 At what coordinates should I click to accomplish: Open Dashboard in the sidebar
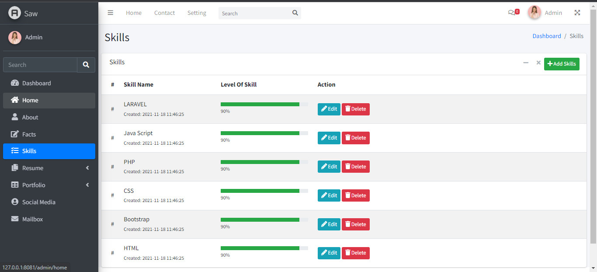tap(49, 83)
